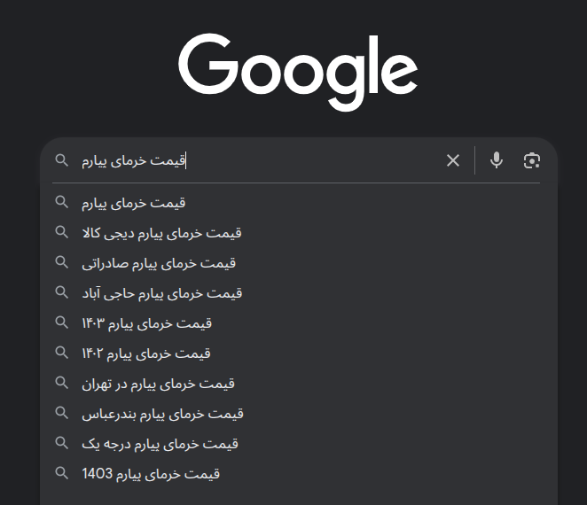The width and height of the screenshot is (587, 505).
Task: Click magnifier icon beside صادراتی suggestion
Action: [x=62, y=262]
